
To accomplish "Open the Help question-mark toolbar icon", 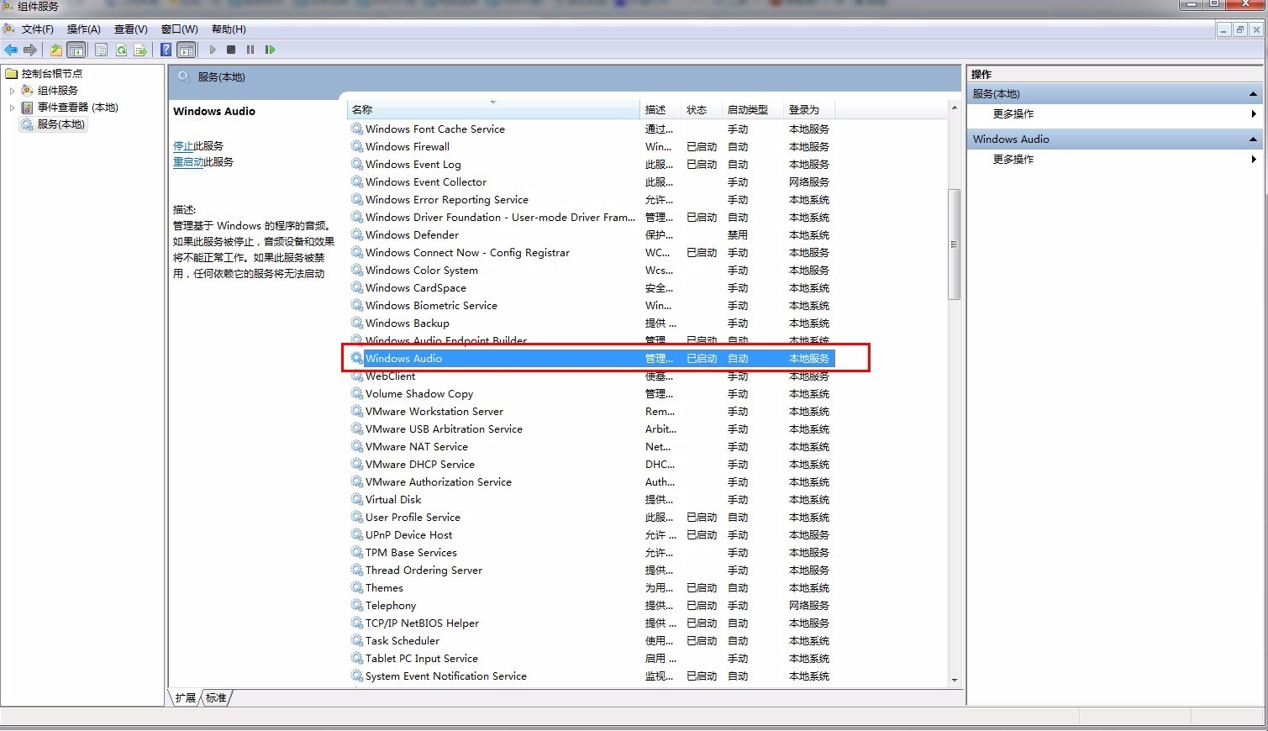I will tap(166, 50).
